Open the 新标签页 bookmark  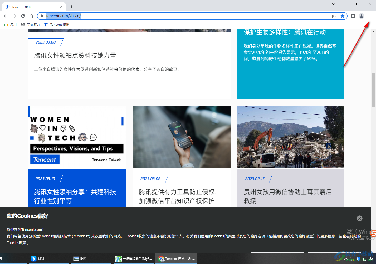[x=30, y=24]
